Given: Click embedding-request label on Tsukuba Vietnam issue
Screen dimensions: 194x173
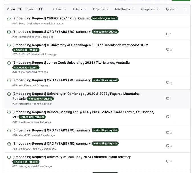Looking at the screenshot, I should point(26,162).
